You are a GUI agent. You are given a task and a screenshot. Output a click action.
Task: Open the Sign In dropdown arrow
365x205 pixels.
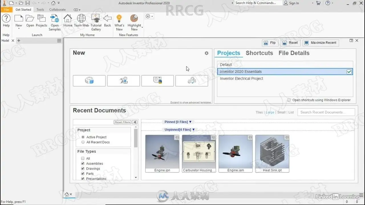[313, 3]
